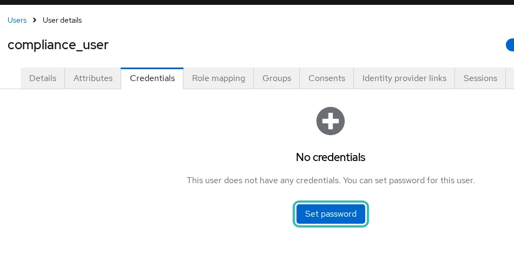This screenshot has width=514, height=254.
Task: Select the Credentials tab
Action: 152,78
